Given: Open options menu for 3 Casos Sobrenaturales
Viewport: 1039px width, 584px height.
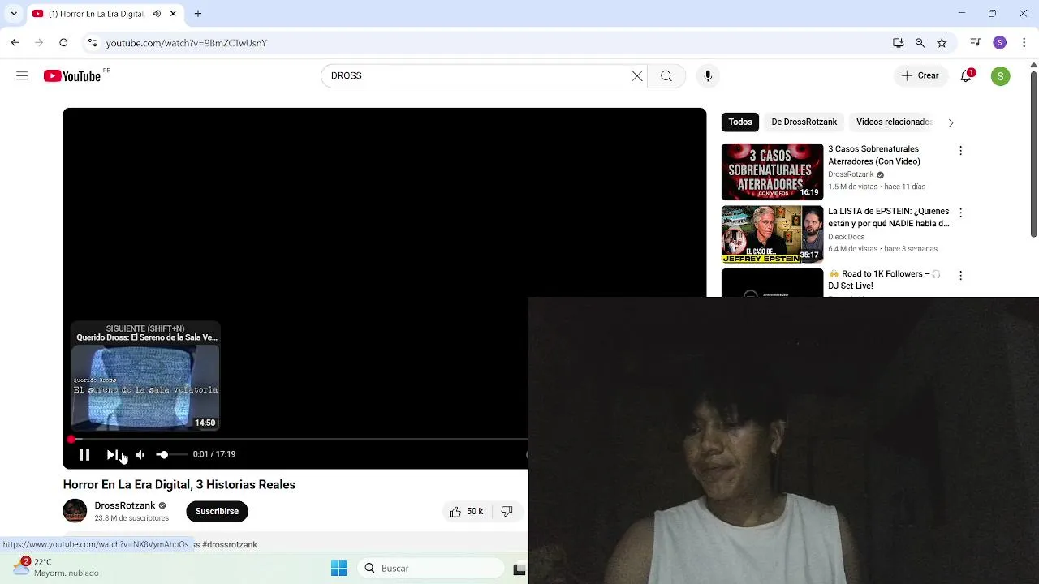Looking at the screenshot, I should tap(960, 151).
